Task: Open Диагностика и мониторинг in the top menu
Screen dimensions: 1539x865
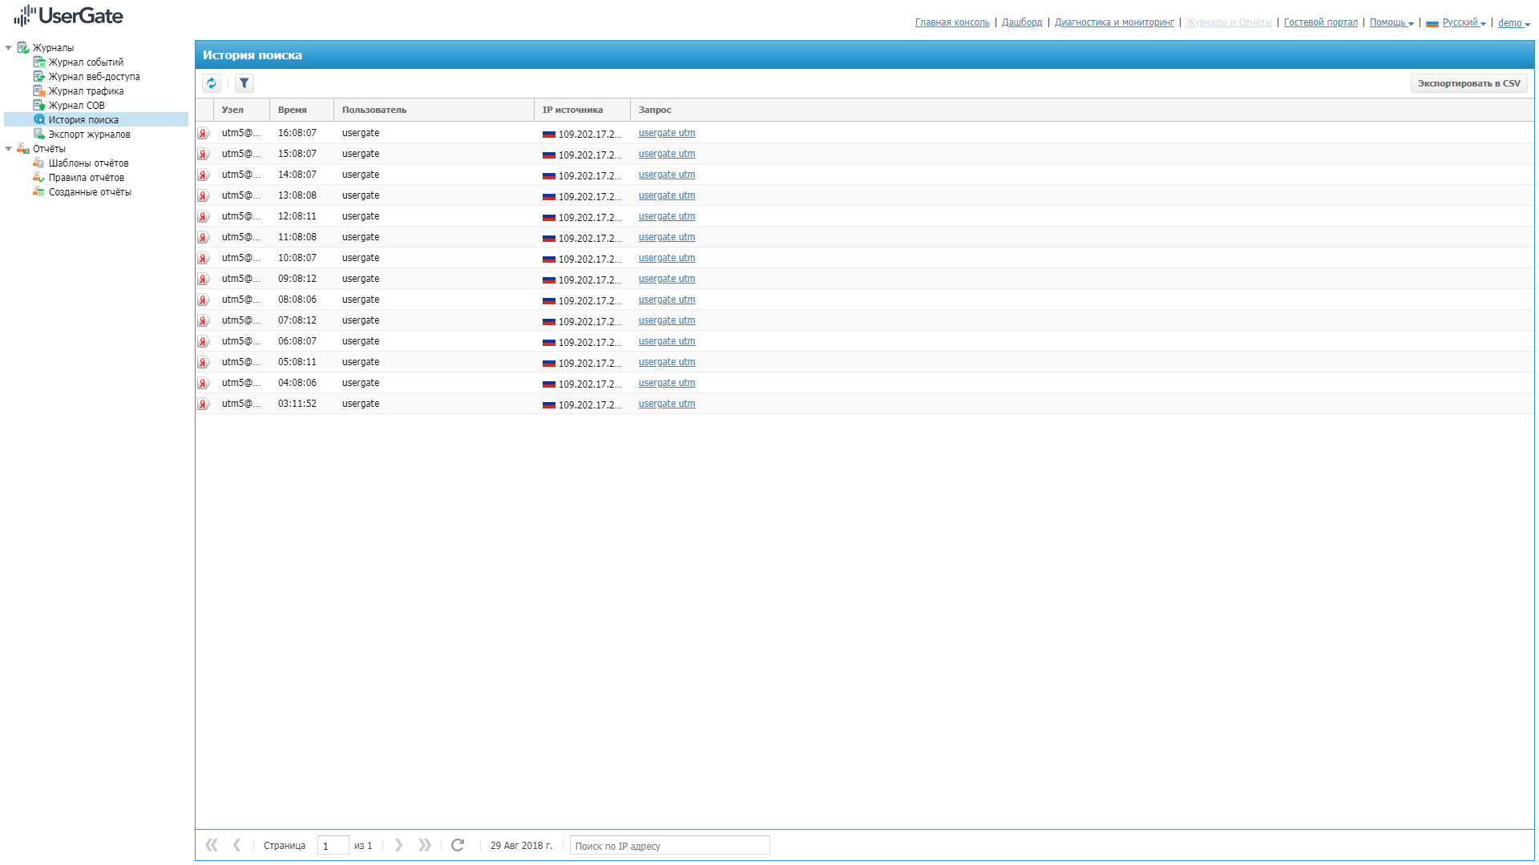Action: click(x=1113, y=22)
